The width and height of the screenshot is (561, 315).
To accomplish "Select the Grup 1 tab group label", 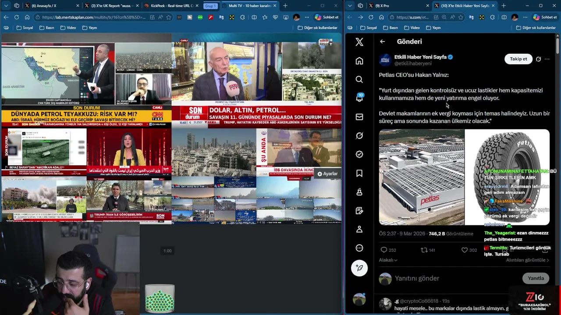I will [x=210, y=6].
